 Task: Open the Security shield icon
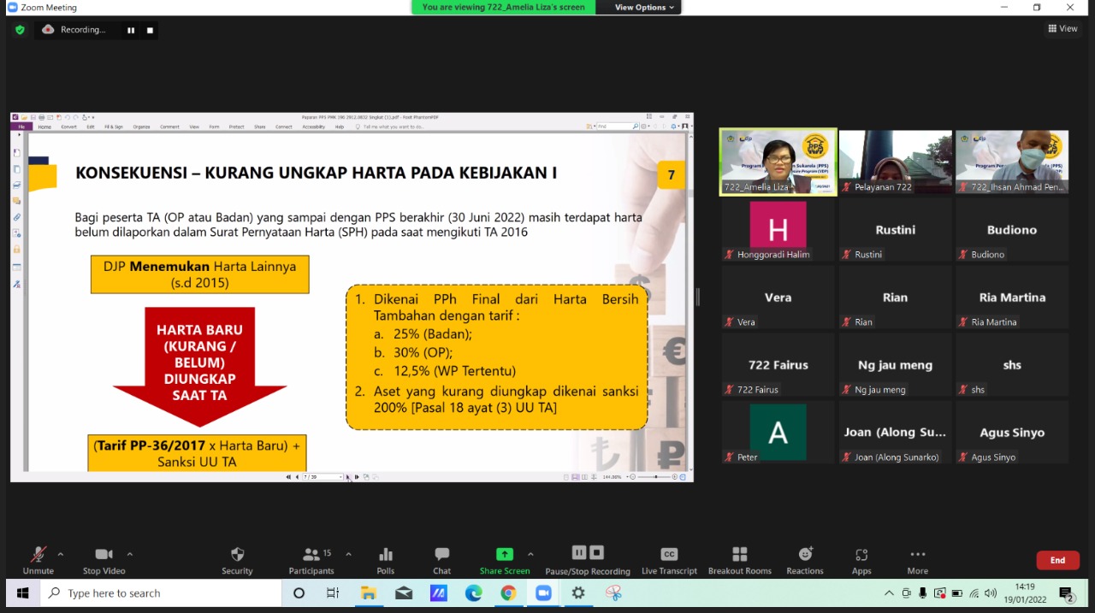point(237,560)
